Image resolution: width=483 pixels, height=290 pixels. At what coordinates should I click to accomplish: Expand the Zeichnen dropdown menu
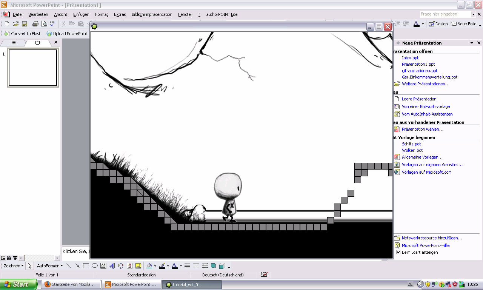[x=14, y=266]
